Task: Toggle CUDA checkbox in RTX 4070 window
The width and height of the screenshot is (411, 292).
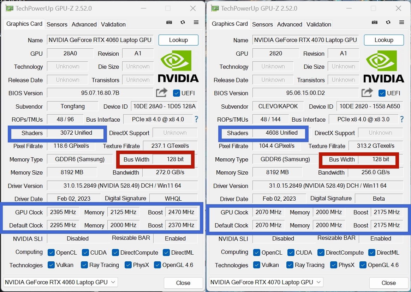Action: tap(291, 253)
